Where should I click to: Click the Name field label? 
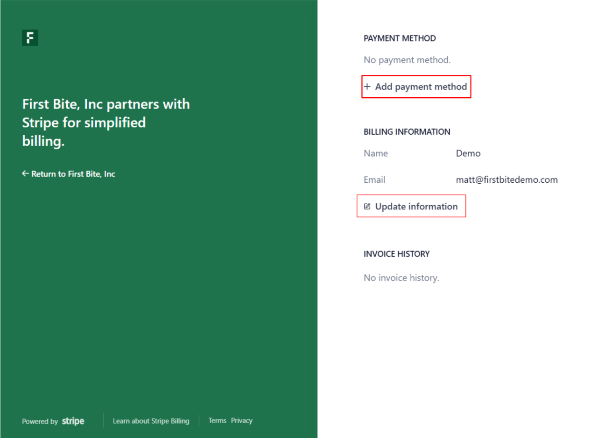[376, 153]
